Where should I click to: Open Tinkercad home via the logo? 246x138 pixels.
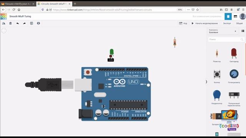(3, 16)
